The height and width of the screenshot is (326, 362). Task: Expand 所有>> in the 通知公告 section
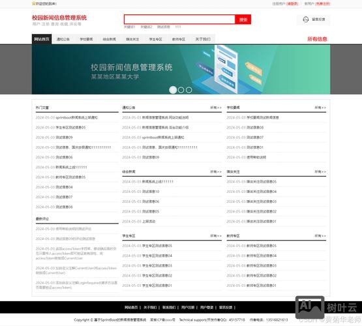tap(216, 108)
